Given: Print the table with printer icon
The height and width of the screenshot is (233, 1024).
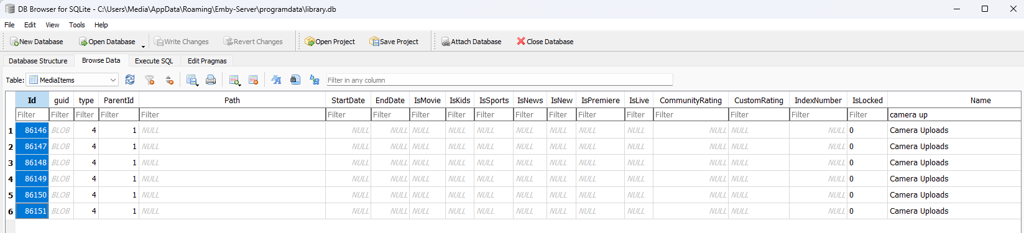Looking at the screenshot, I should coord(211,80).
